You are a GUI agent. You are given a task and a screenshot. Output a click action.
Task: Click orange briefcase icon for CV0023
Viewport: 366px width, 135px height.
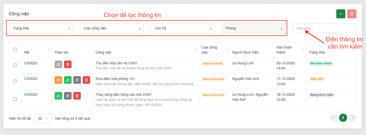pyautogui.click(x=58, y=80)
